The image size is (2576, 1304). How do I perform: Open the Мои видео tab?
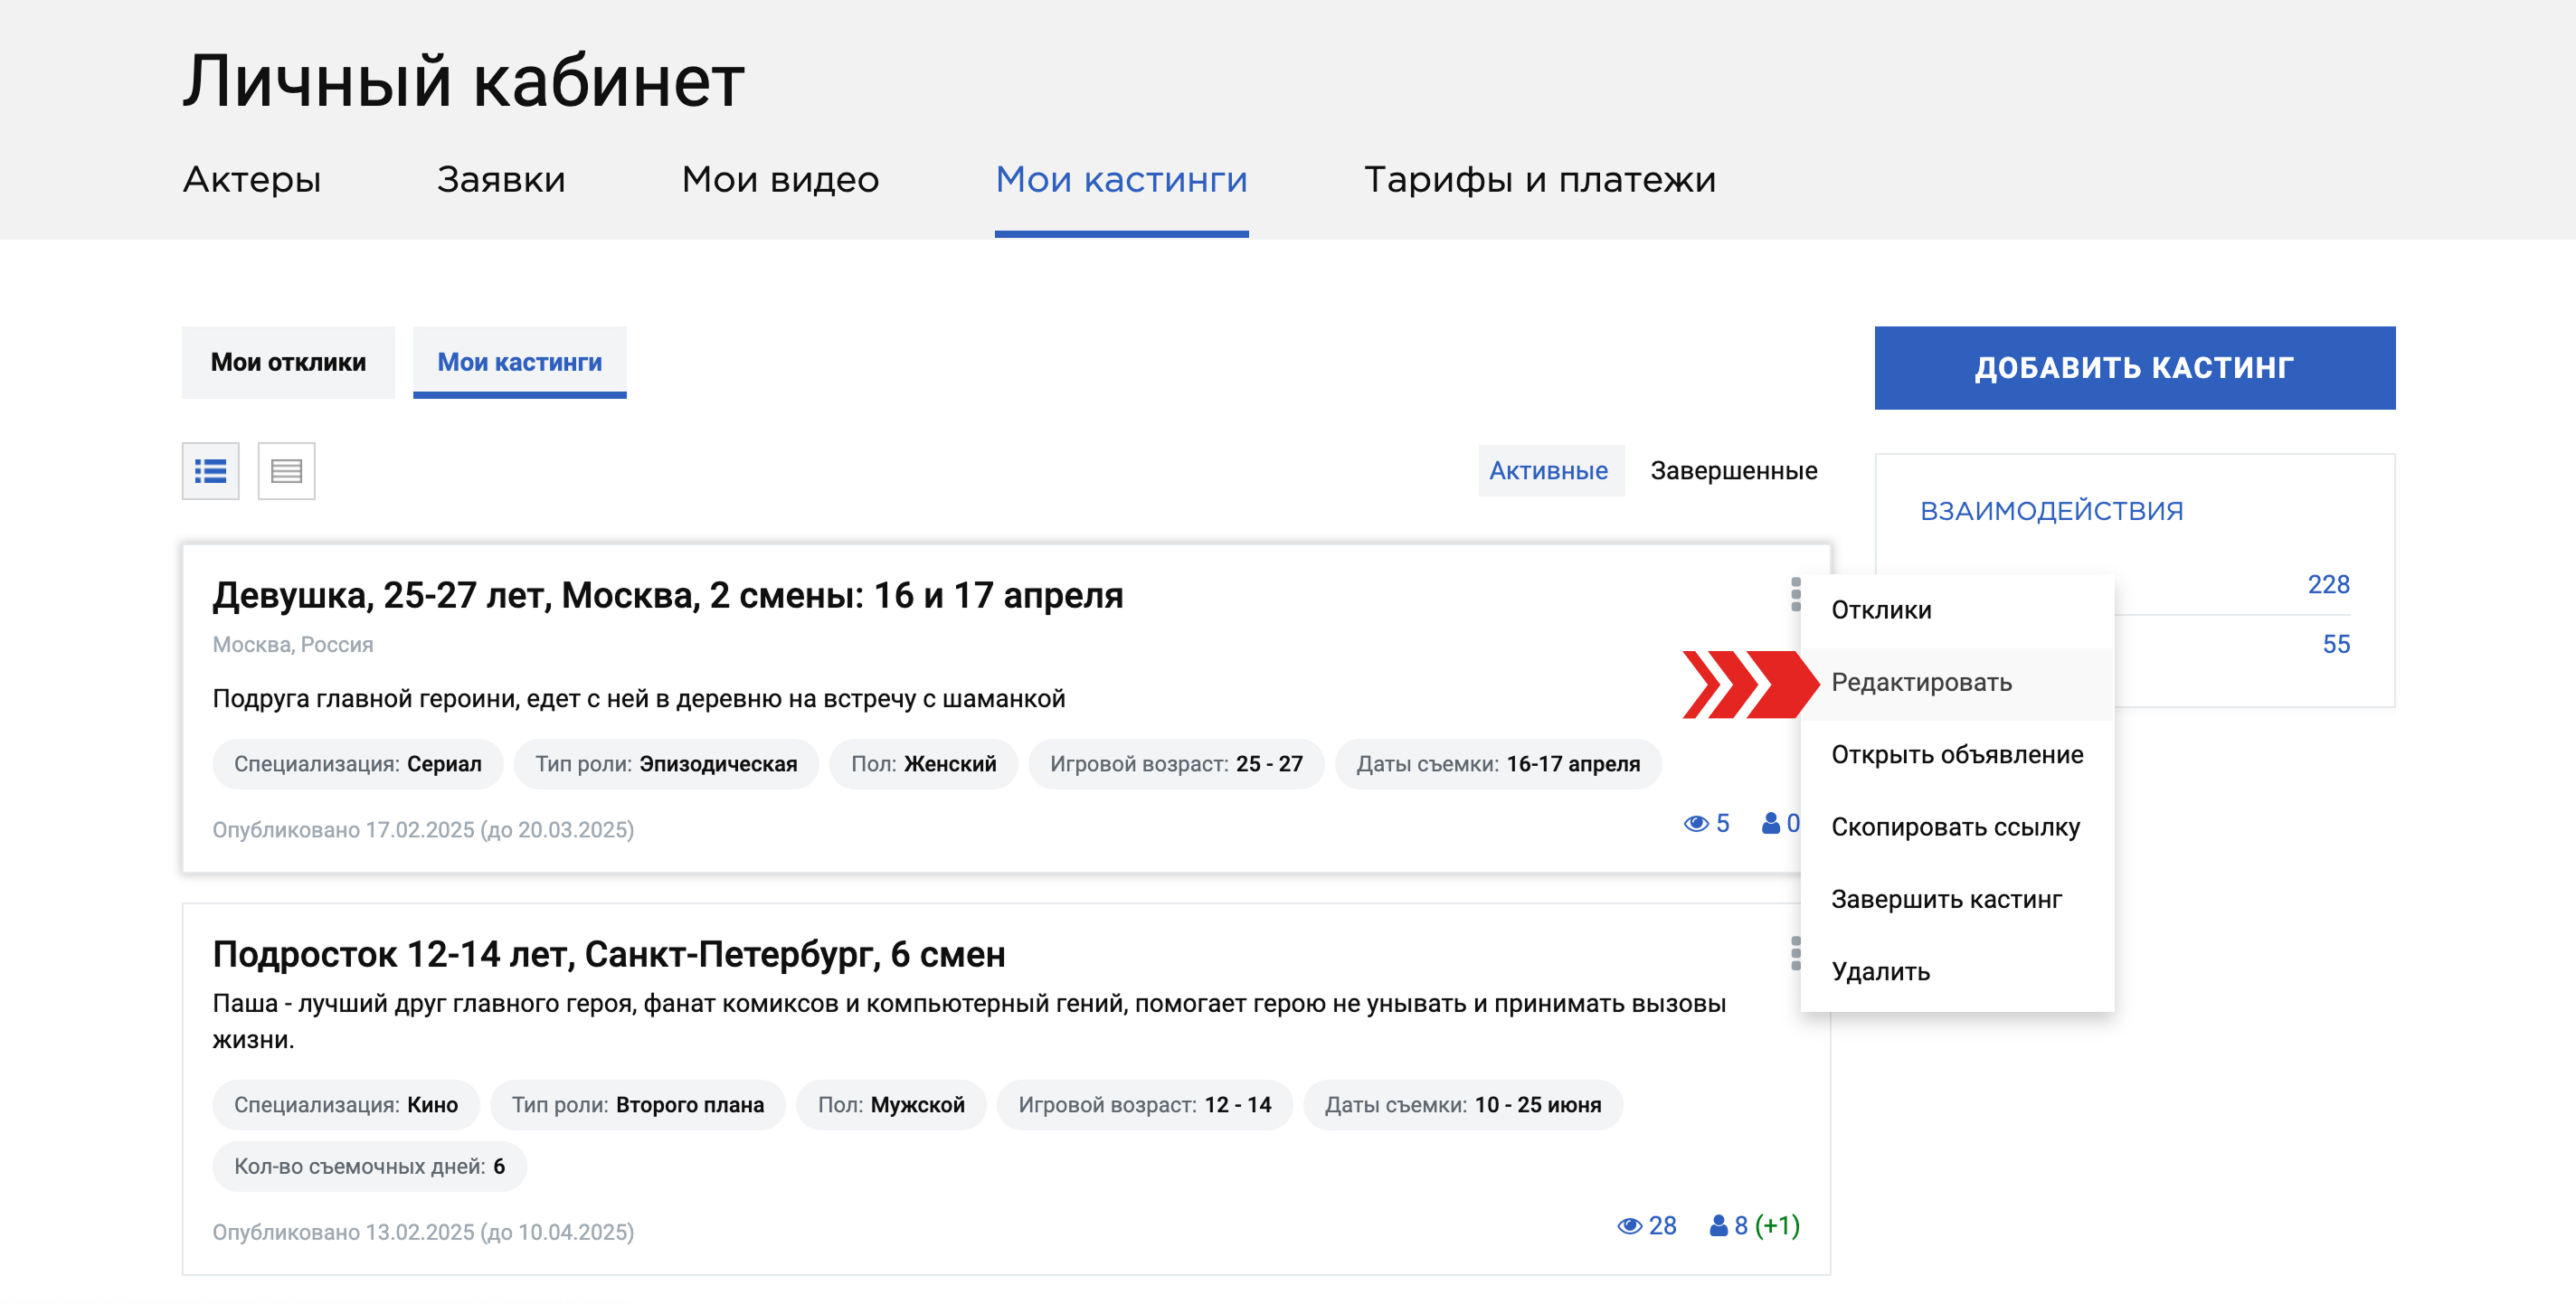780,180
